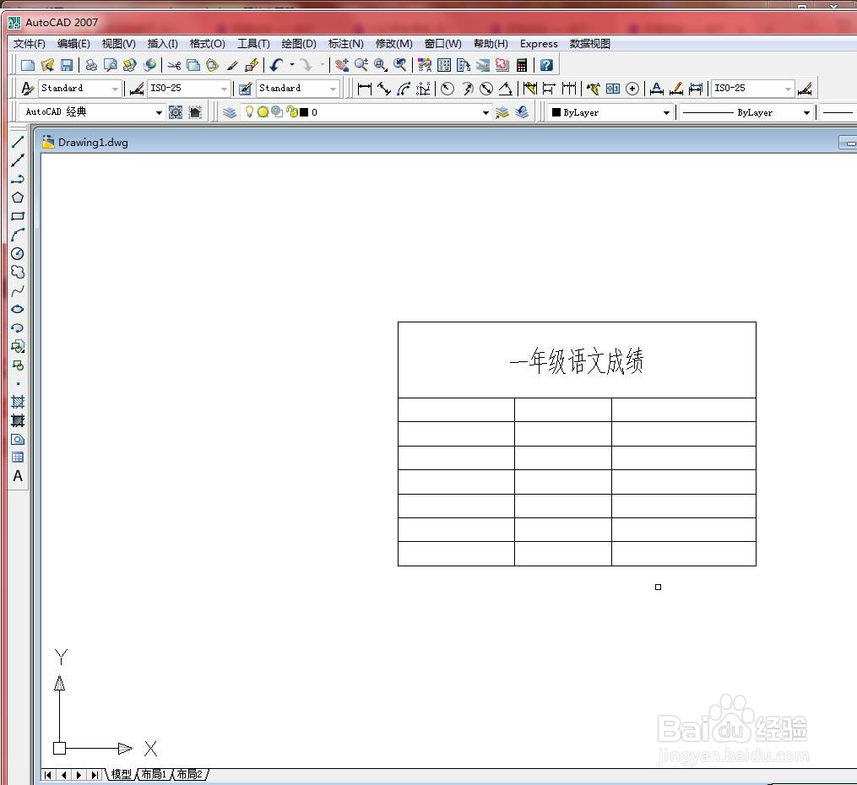Click the Tolerance dimension icon

(613, 89)
